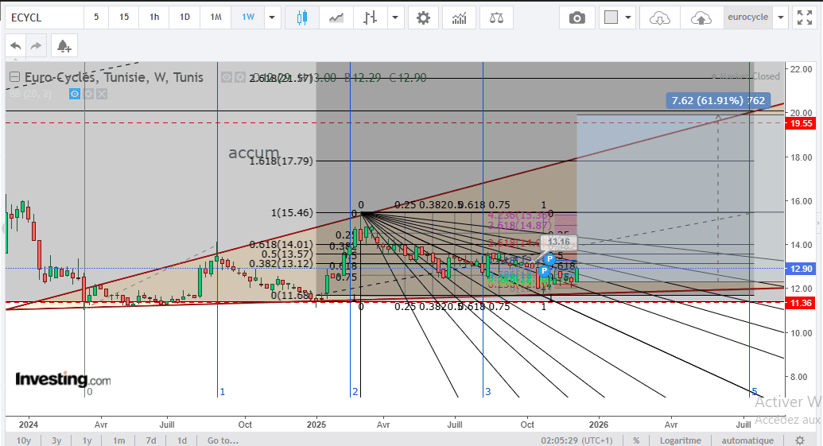Image resolution: width=823 pixels, height=446 pixels.
Task: Click the cloud upload save-chart icon
Action: 701,17
